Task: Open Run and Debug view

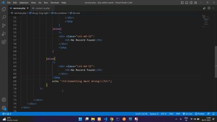Action: [x=4, y=34]
